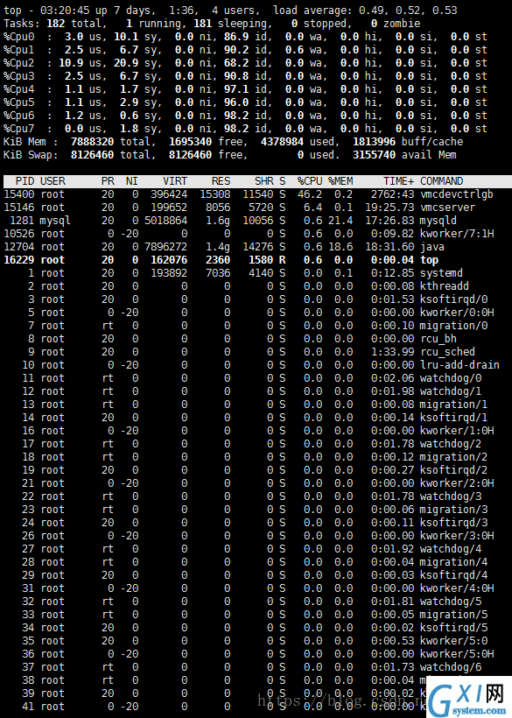Screen dimensions: 512x718
Task: Click the kworker/7:1H command
Action: pyautogui.click(x=457, y=234)
